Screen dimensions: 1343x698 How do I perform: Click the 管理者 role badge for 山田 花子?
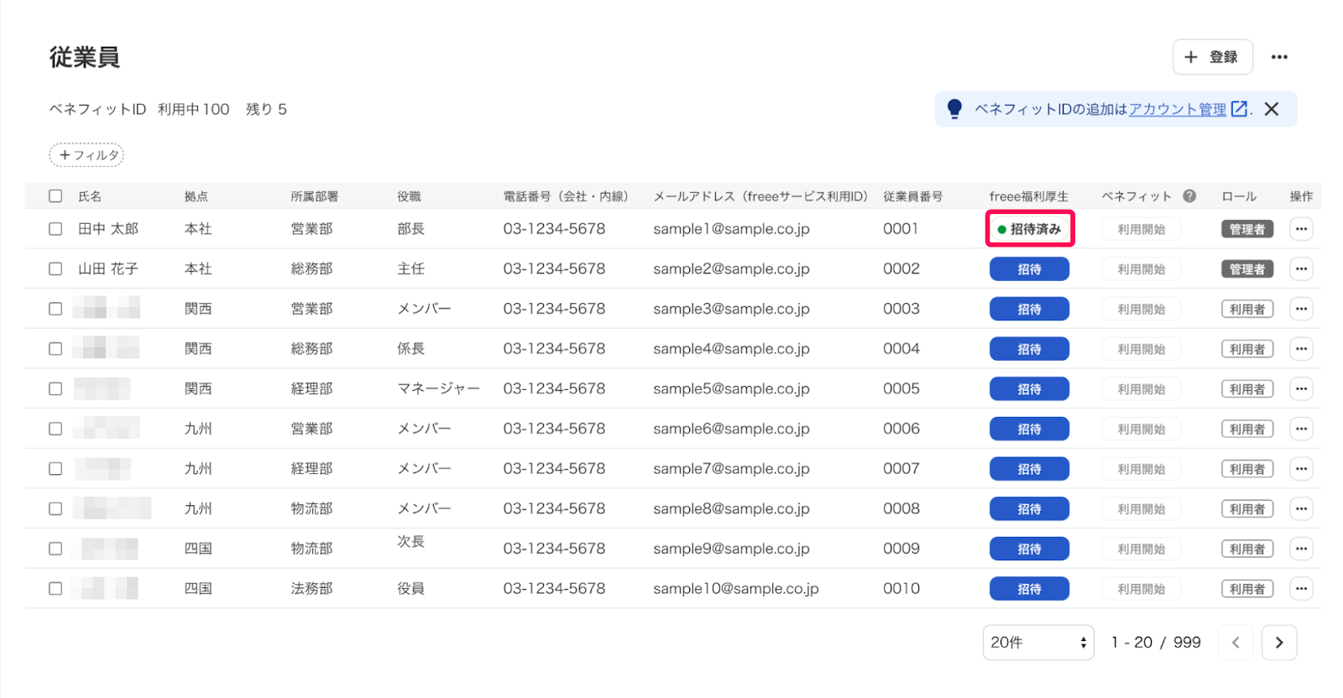(x=1247, y=269)
